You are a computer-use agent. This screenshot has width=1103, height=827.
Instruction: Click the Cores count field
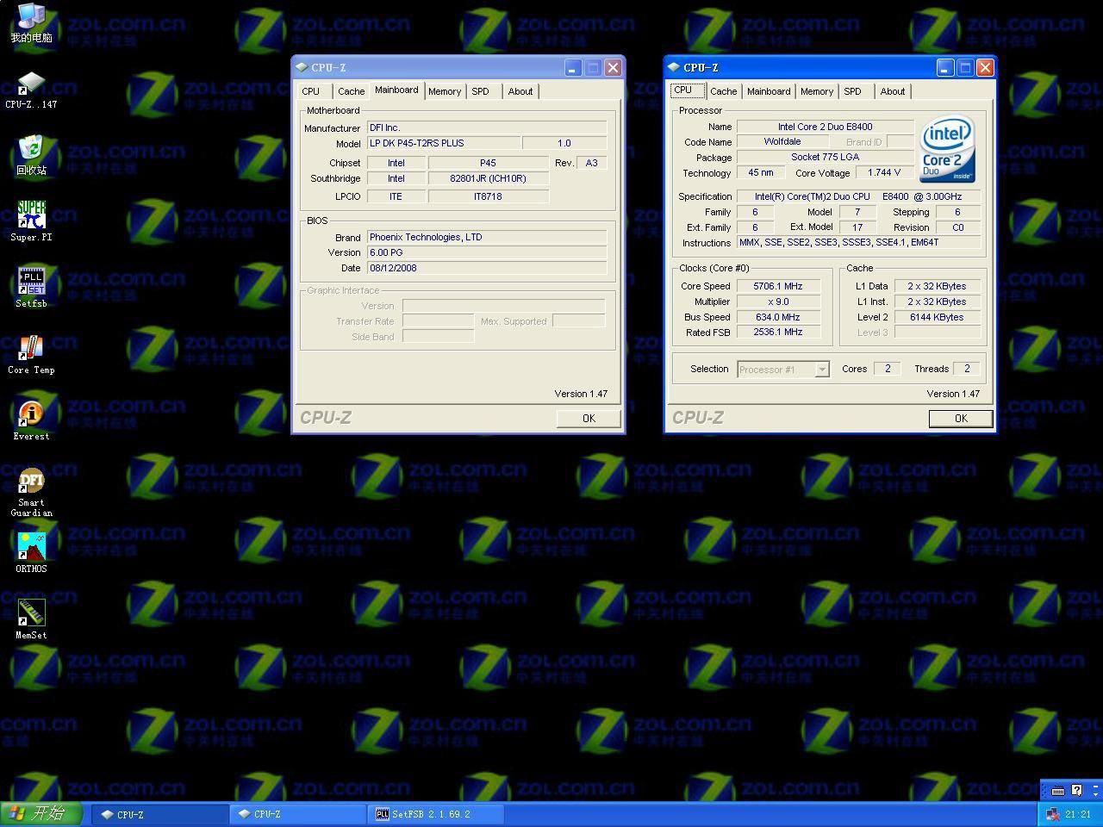click(x=888, y=369)
